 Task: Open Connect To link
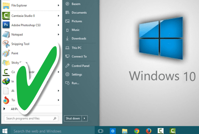(79, 56)
